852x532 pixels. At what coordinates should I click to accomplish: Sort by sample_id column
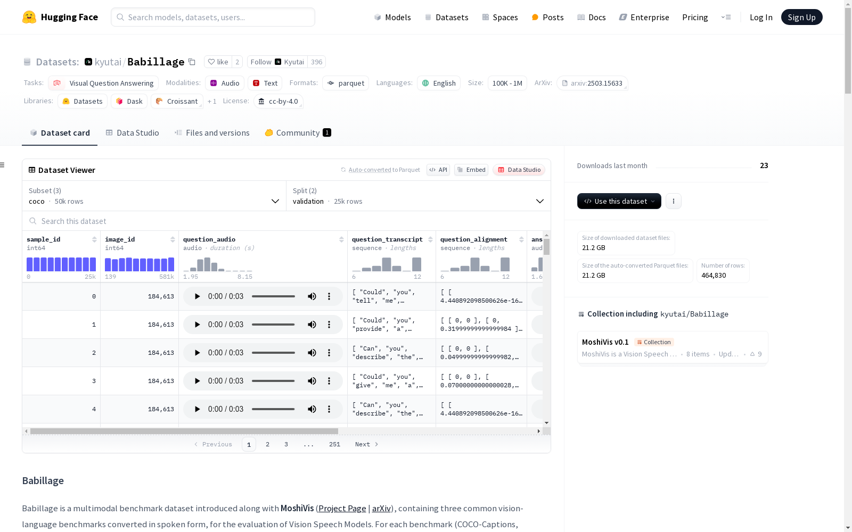tap(94, 239)
